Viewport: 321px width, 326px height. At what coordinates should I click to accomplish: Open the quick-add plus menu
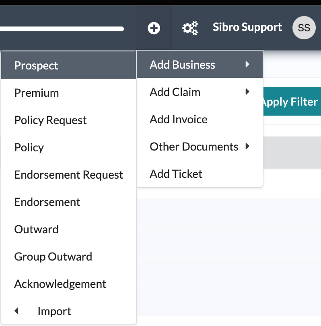coord(153,28)
